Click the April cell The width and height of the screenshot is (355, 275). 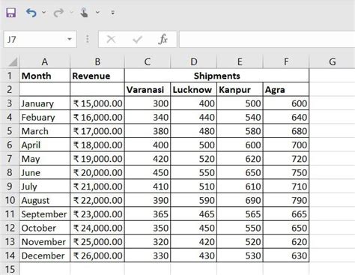45,145
